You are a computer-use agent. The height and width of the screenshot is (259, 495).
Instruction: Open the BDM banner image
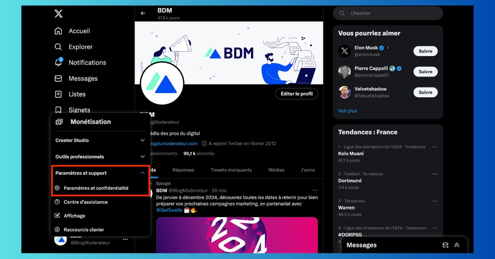229,53
